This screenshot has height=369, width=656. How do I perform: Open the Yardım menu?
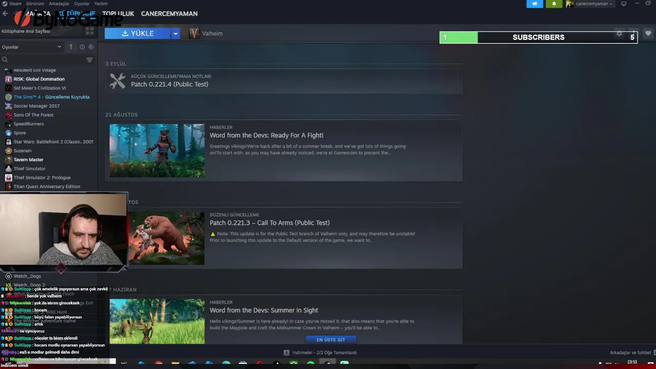tap(101, 4)
